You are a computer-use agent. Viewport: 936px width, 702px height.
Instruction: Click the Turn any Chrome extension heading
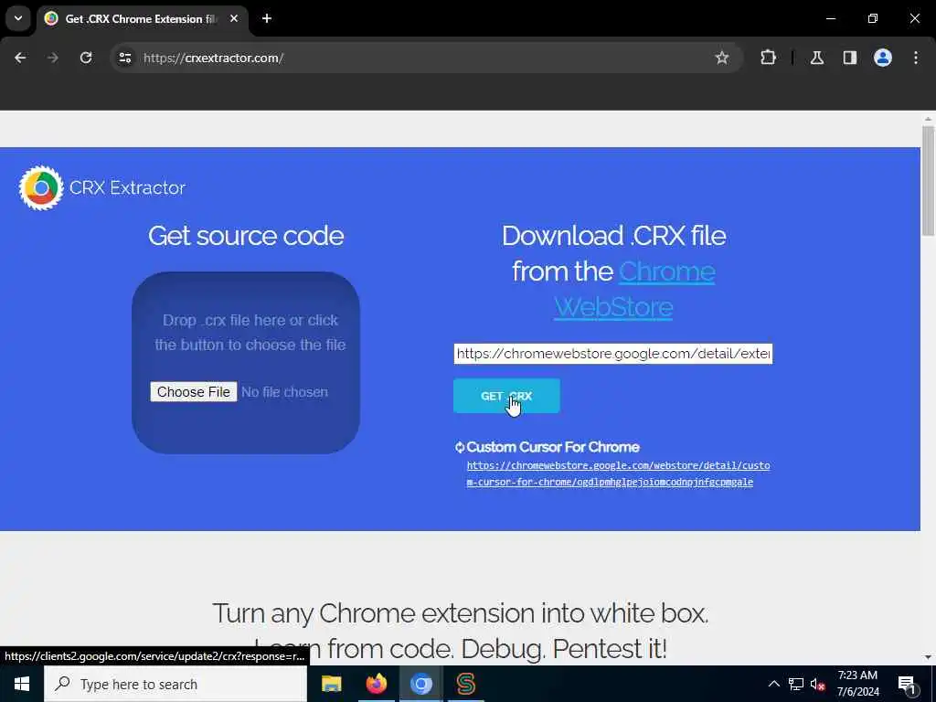[x=461, y=613]
